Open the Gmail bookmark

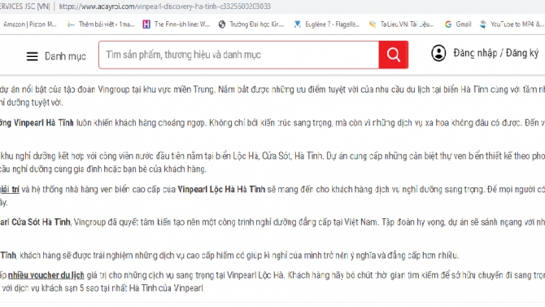pos(458,24)
